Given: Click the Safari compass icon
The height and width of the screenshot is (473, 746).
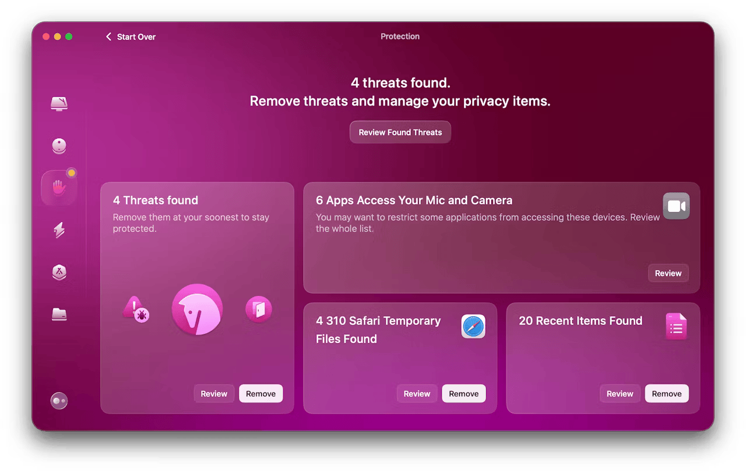Looking at the screenshot, I should tap(473, 326).
